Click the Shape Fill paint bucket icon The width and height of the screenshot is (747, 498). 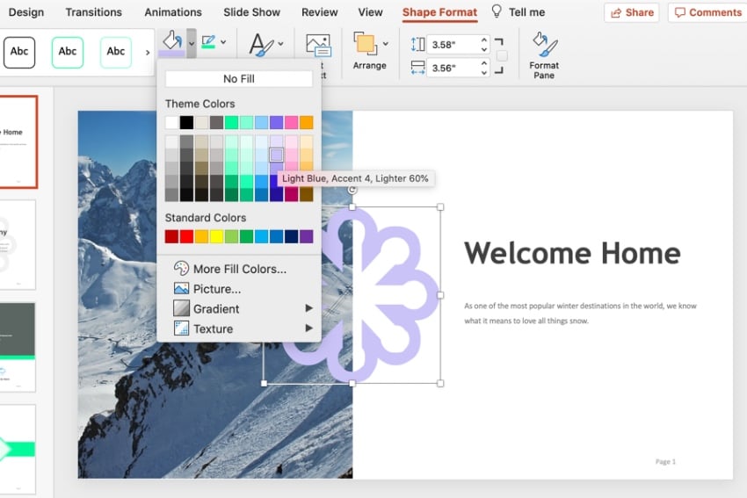pos(170,42)
